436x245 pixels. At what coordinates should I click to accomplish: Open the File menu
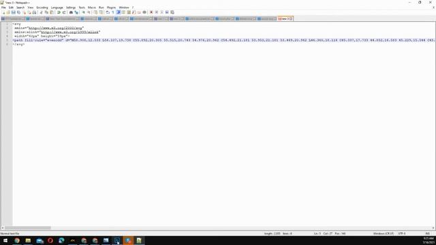click(3, 7)
